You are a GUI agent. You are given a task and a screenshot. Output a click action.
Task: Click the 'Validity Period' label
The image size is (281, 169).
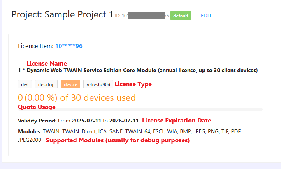pos(37,121)
